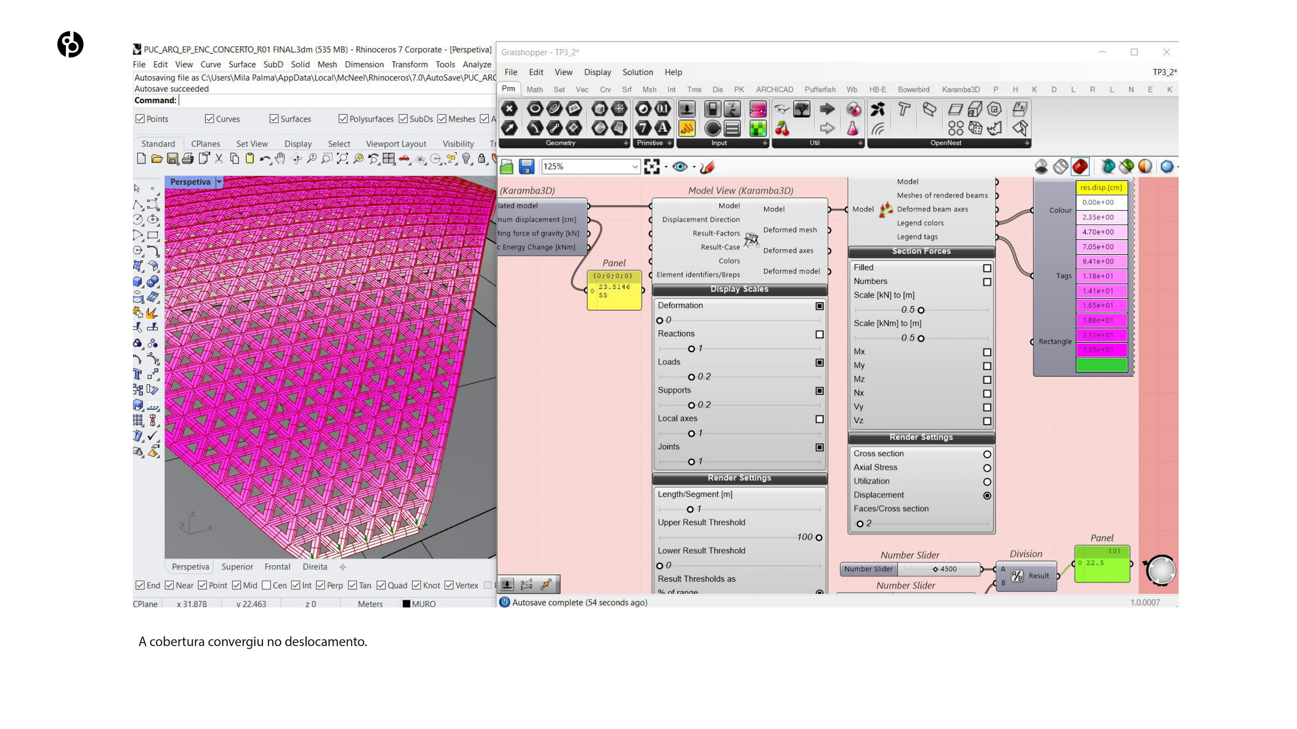
Task: Open the Solution menu in Grasshopper
Action: 637,72
